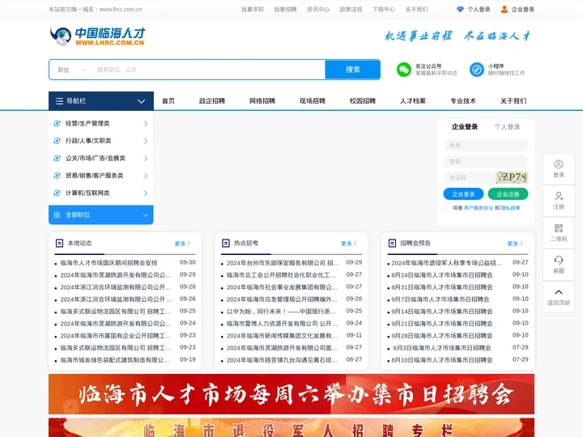Open the 首页 nav item
The width and height of the screenshot is (583, 437).
pyautogui.click(x=168, y=100)
